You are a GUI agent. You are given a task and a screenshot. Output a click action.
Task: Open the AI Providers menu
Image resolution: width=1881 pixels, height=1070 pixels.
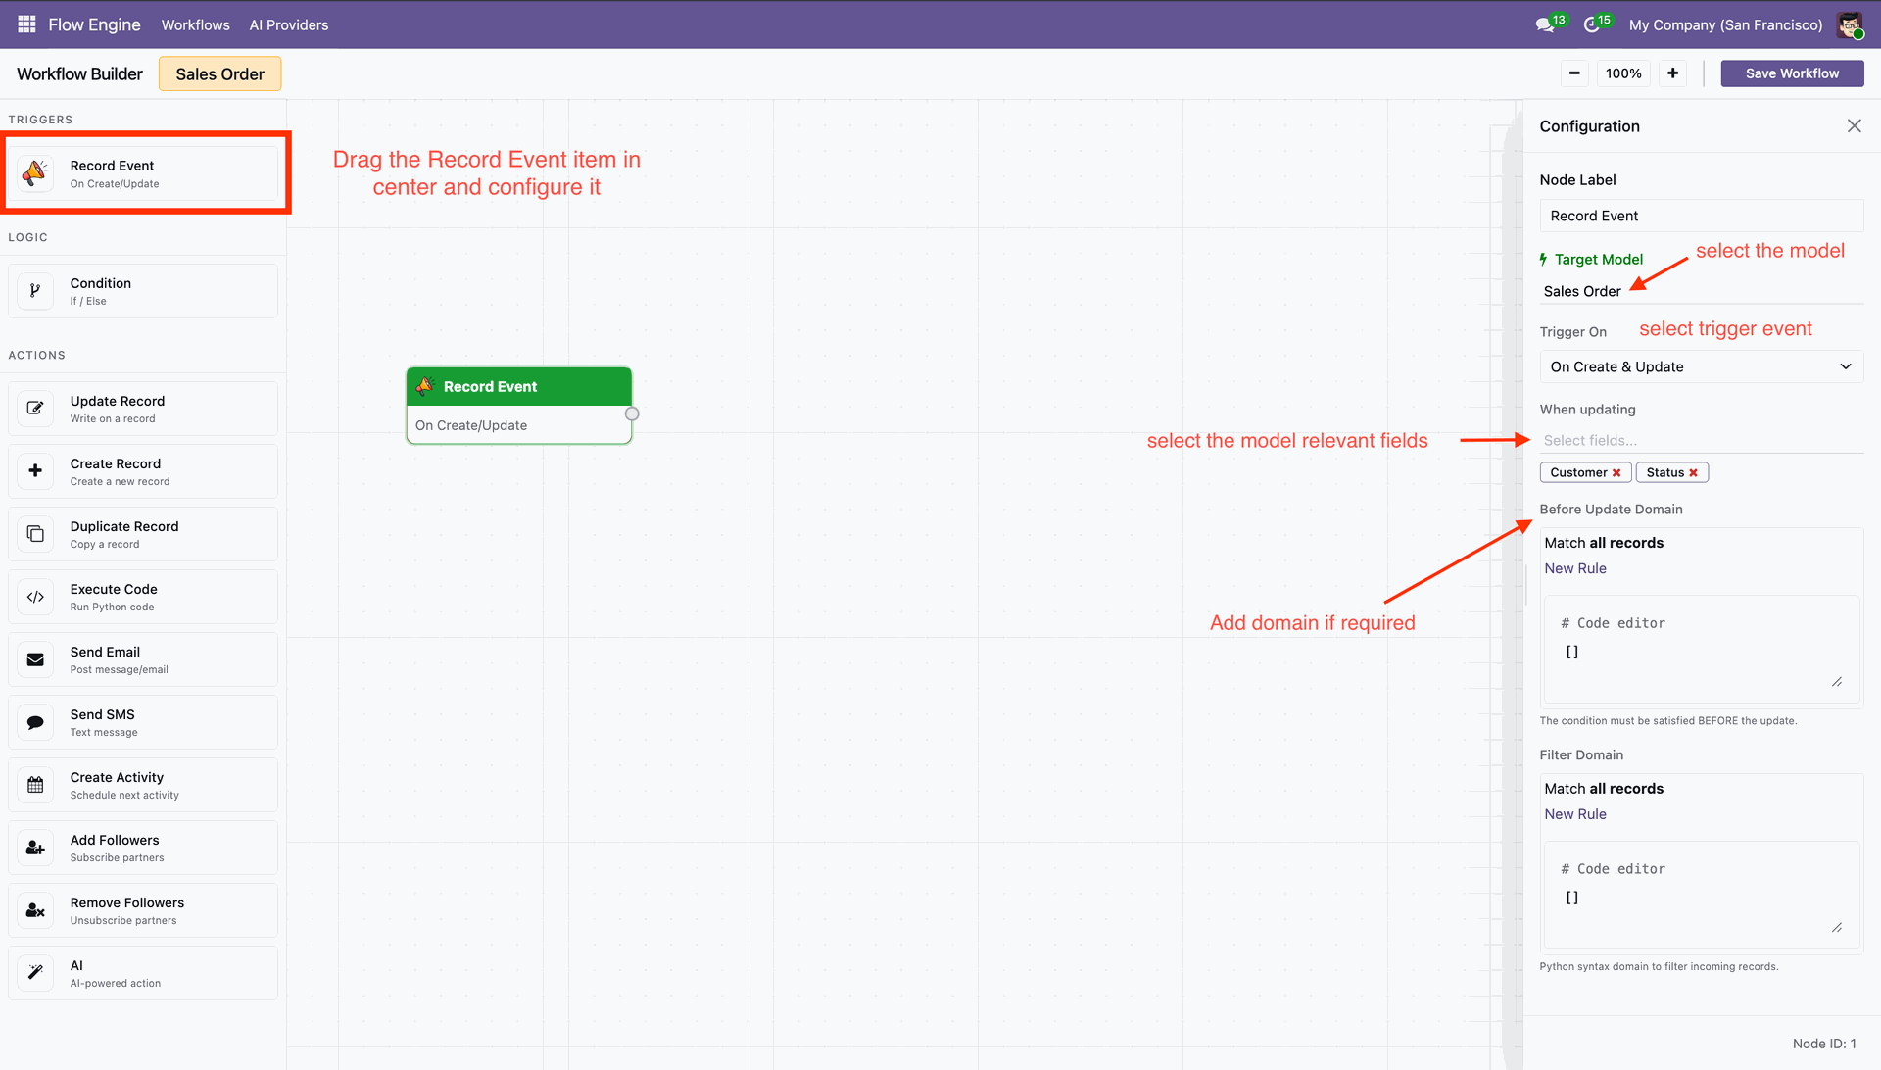tap(288, 24)
